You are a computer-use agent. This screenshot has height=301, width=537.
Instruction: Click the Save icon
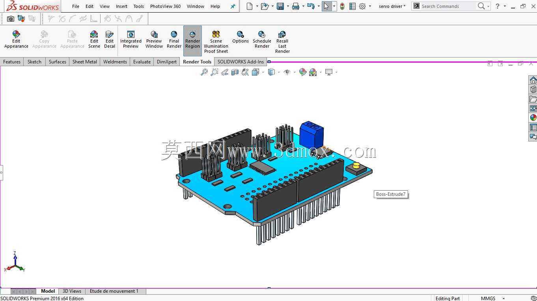(280, 6)
